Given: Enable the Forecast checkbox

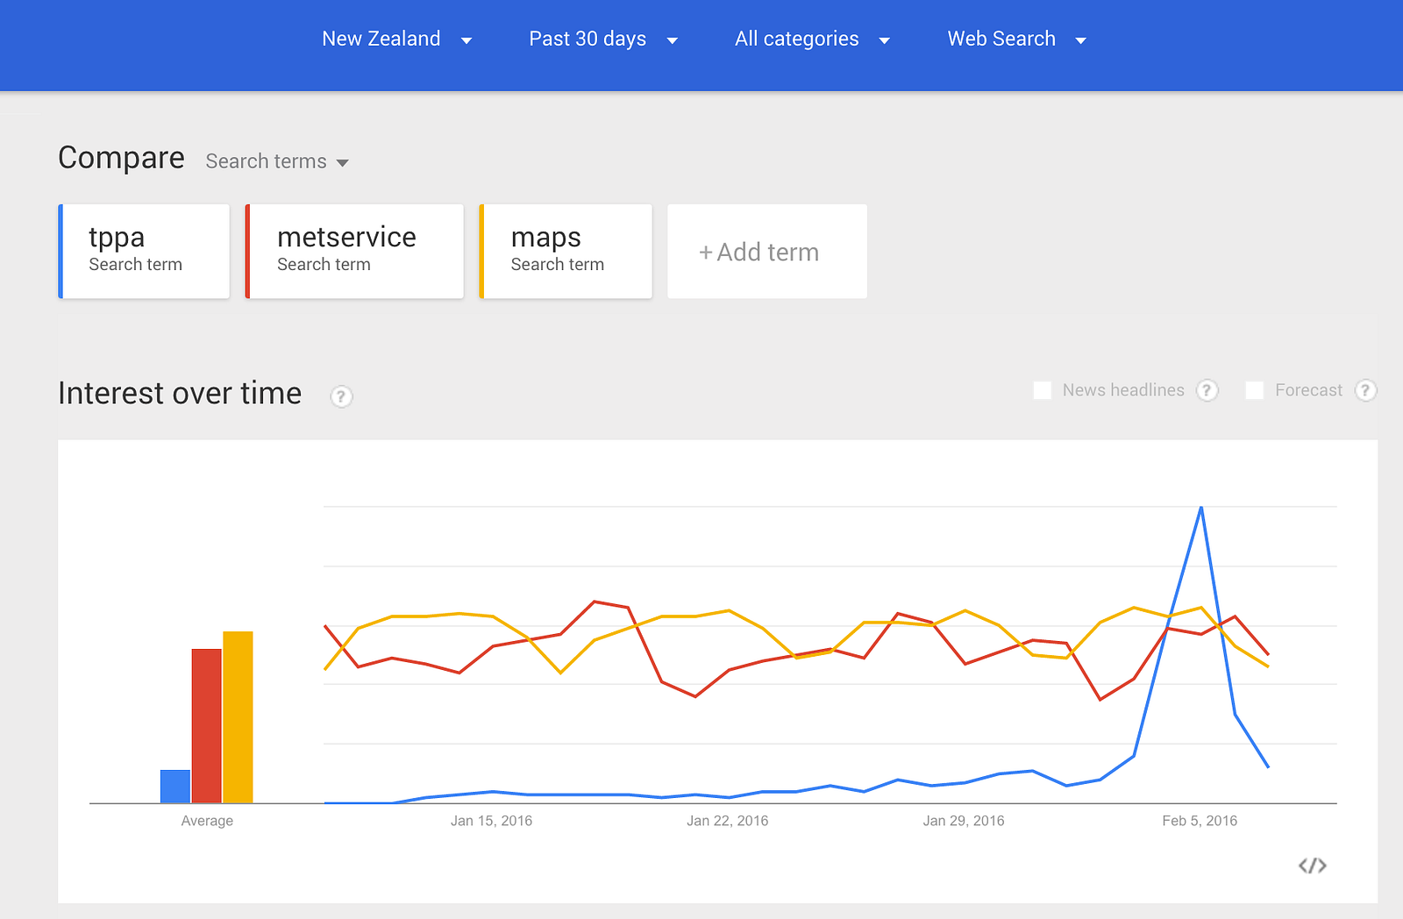Looking at the screenshot, I should click(x=1255, y=390).
